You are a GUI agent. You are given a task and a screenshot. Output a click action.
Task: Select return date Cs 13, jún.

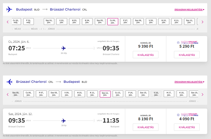(118, 94)
